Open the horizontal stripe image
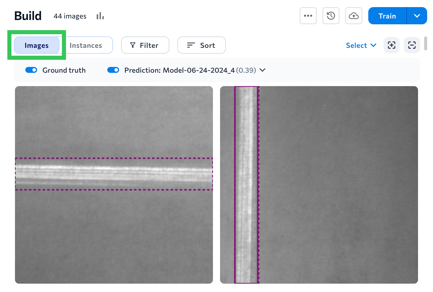This screenshot has height=292, width=433. [x=114, y=185]
